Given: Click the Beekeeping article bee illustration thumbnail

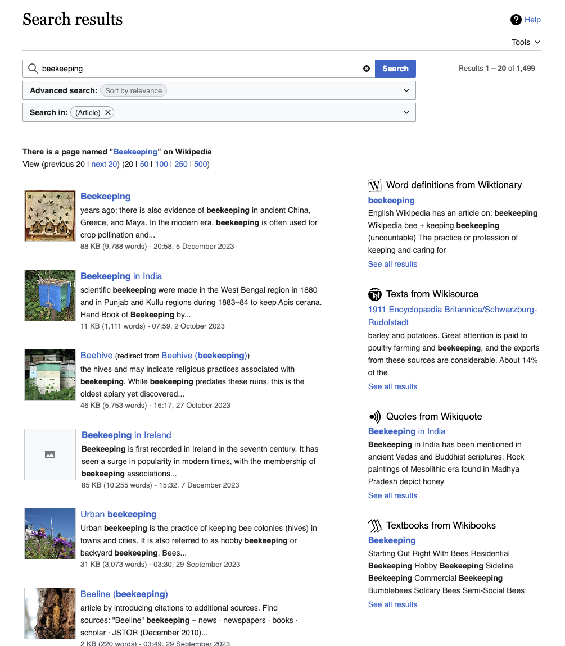Looking at the screenshot, I should pyautogui.click(x=50, y=216).
